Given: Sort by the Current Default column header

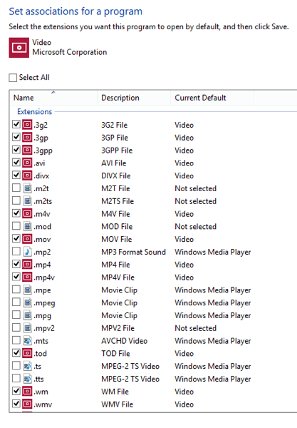Looking at the screenshot, I should click(212, 98).
